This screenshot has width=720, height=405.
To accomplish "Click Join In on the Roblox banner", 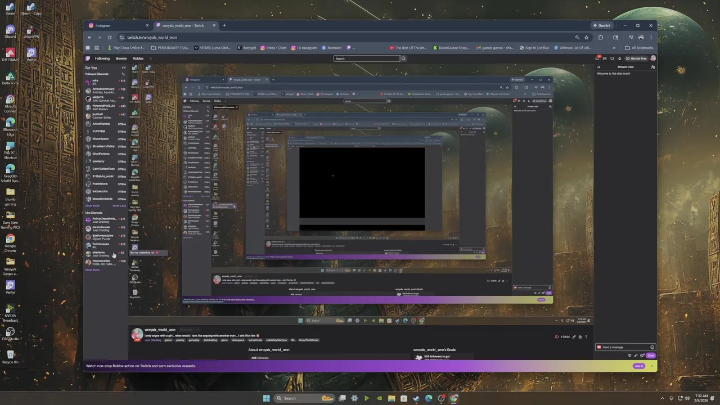I will click(x=638, y=366).
